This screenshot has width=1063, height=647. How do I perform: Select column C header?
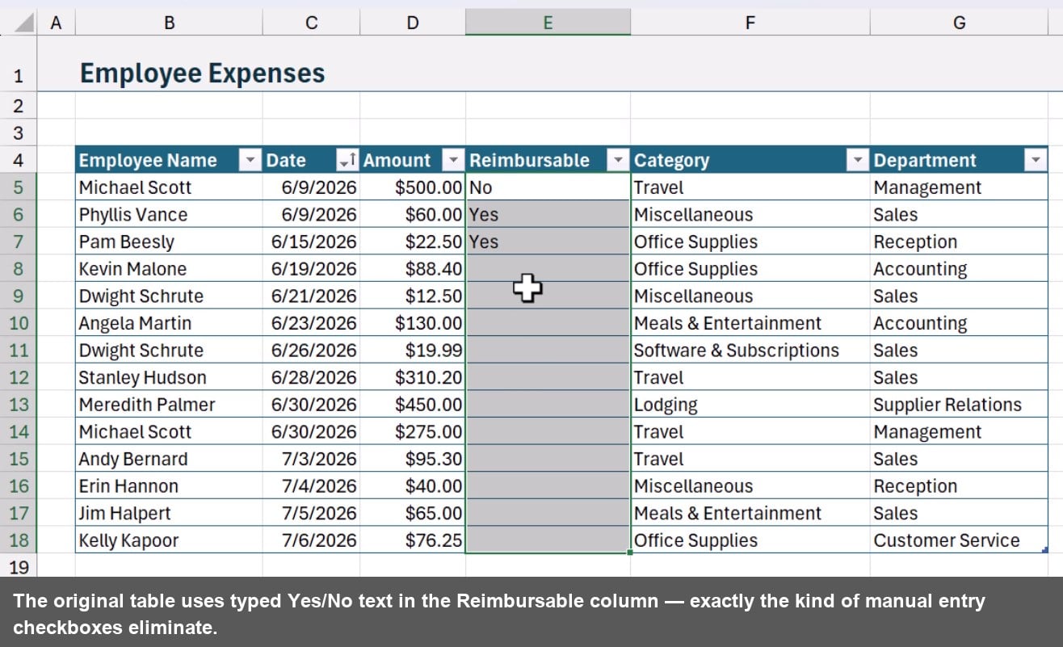pos(311,23)
